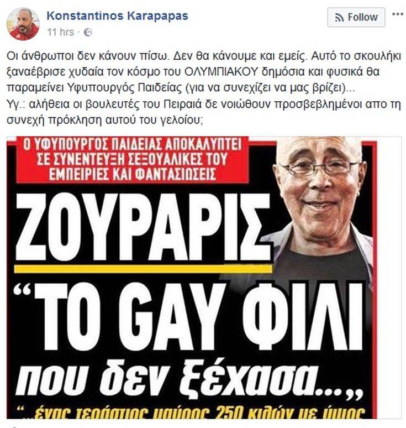Image resolution: width=406 pixels, height=428 pixels.
Task: Open the three-dot post options menu
Action: (x=398, y=14)
